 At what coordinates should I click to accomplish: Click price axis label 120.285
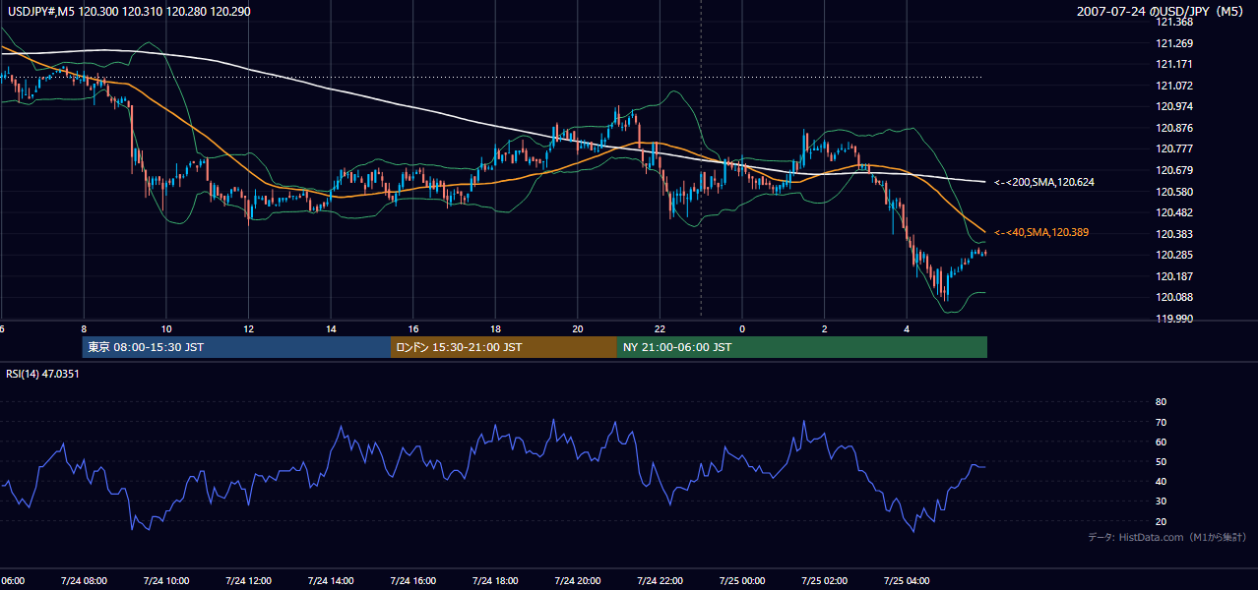(1172, 255)
